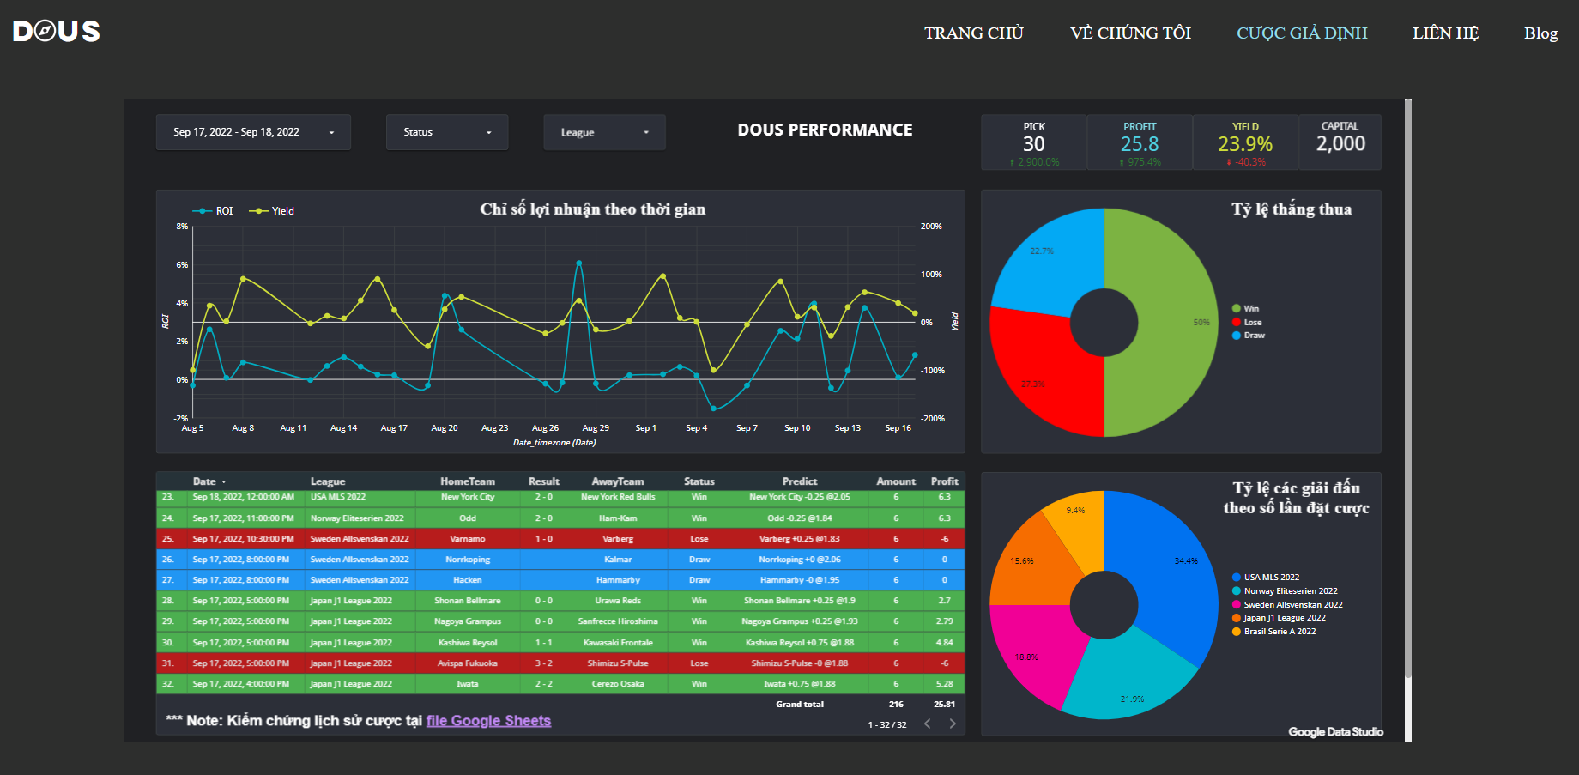This screenshot has width=1579, height=775.
Task: Navigate to VỀ CHÚNG TÔI
Action: 1130,33
